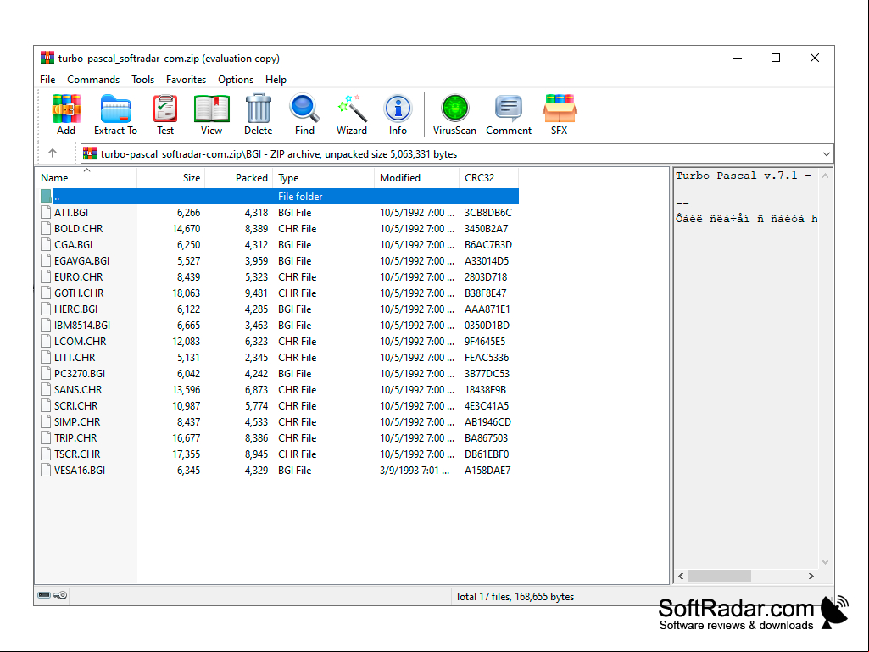The width and height of the screenshot is (869, 652).
Task: Select the EGAVGA.BGI file
Action: click(x=279, y=260)
